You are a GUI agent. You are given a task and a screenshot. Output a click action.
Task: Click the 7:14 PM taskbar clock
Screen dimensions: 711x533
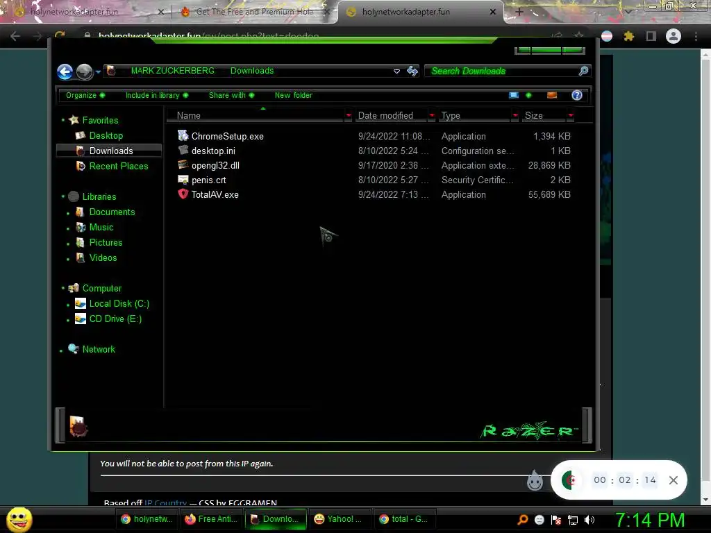[x=650, y=521]
